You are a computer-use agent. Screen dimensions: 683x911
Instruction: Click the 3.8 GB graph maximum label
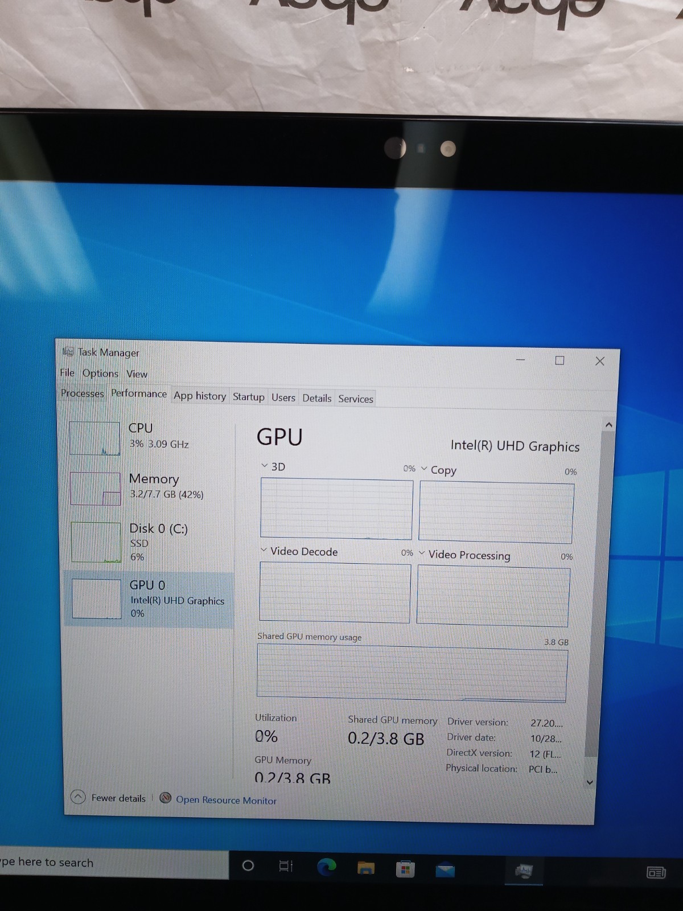pos(556,642)
